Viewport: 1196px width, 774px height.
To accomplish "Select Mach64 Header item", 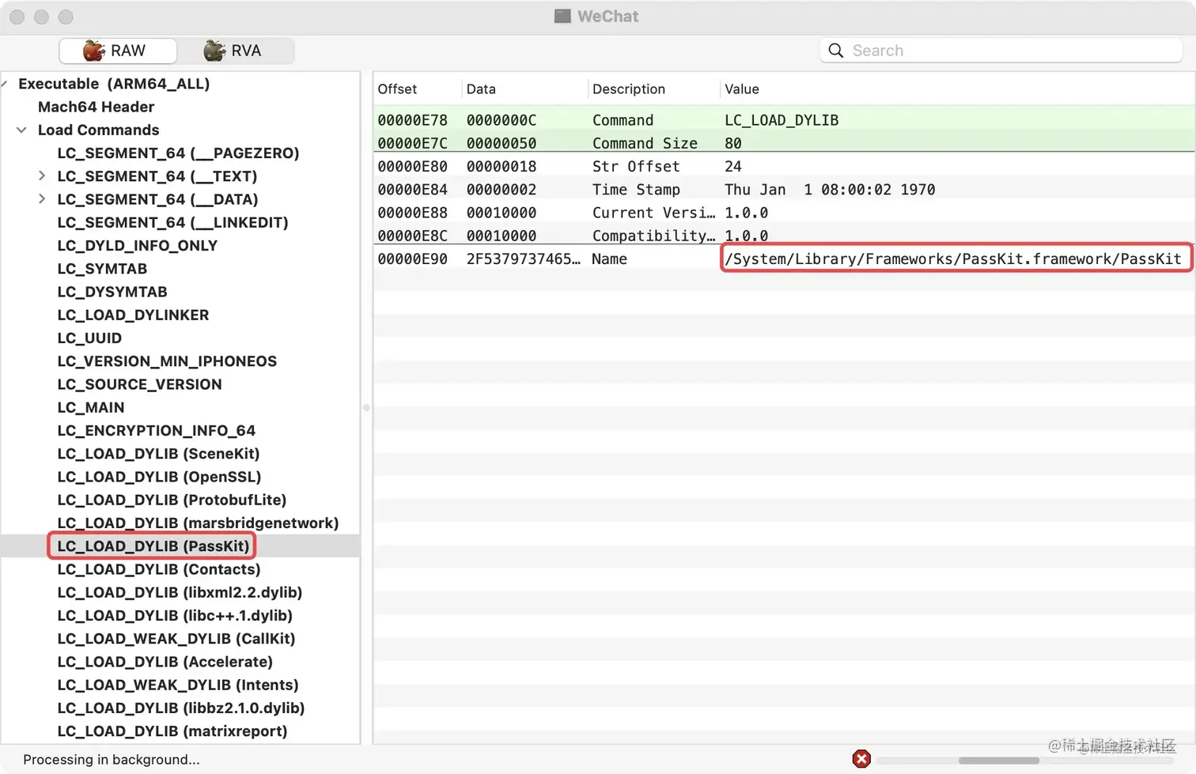I will (x=96, y=107).
